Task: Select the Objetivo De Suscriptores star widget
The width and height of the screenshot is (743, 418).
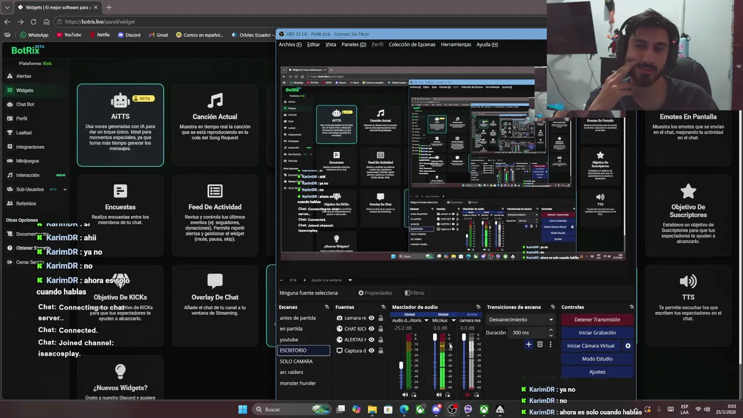Action: [688, 215]
